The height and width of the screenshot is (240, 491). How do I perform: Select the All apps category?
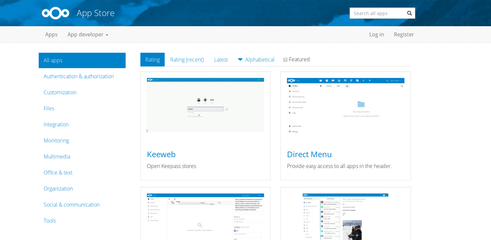[82, 60]
